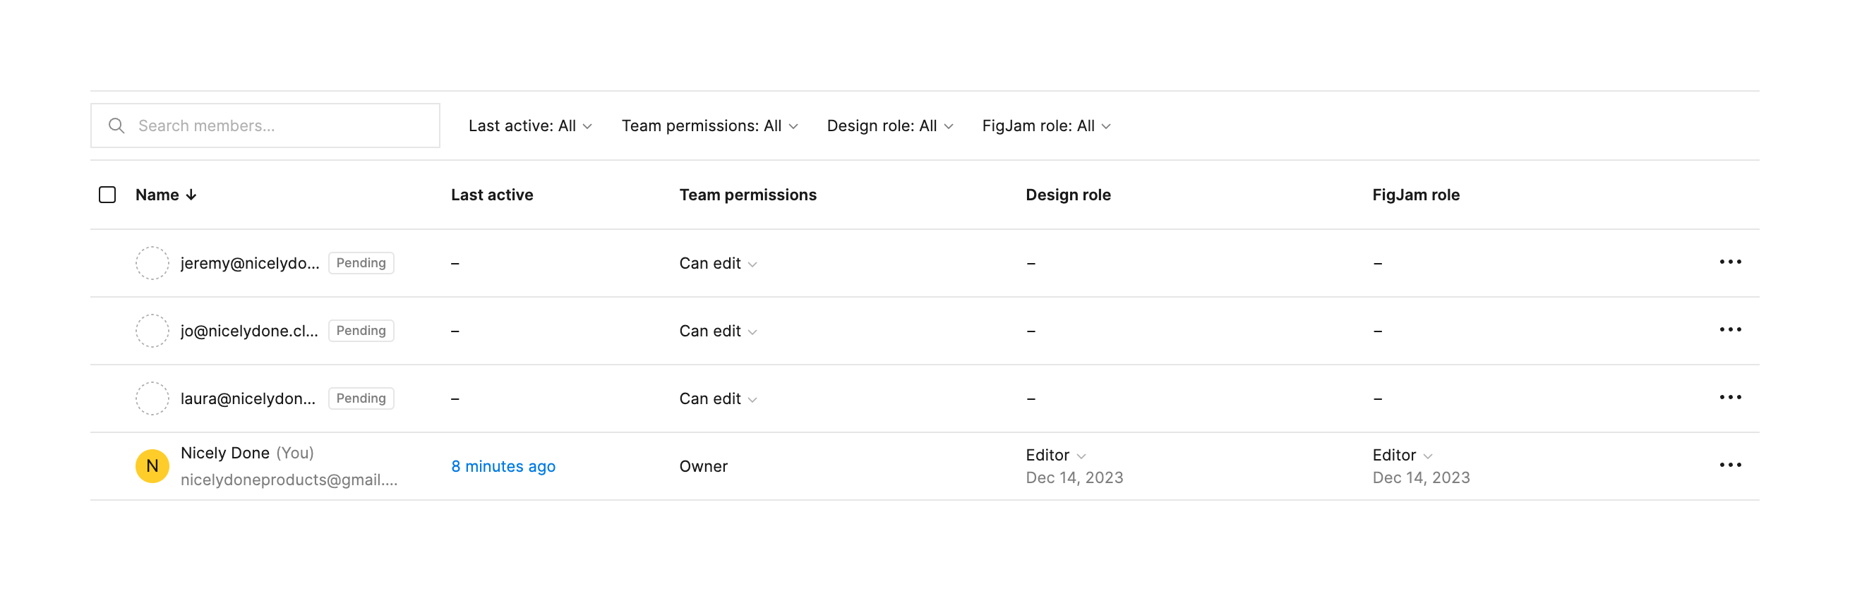Open more options for laura@nicelydon... row
The image size is (1850, 591).
click(x=1729, y=397)
